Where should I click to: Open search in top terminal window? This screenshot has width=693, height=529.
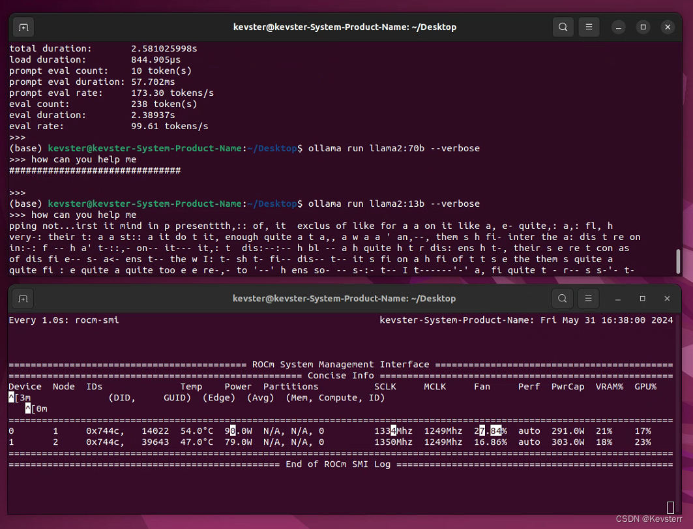[563, 27]
